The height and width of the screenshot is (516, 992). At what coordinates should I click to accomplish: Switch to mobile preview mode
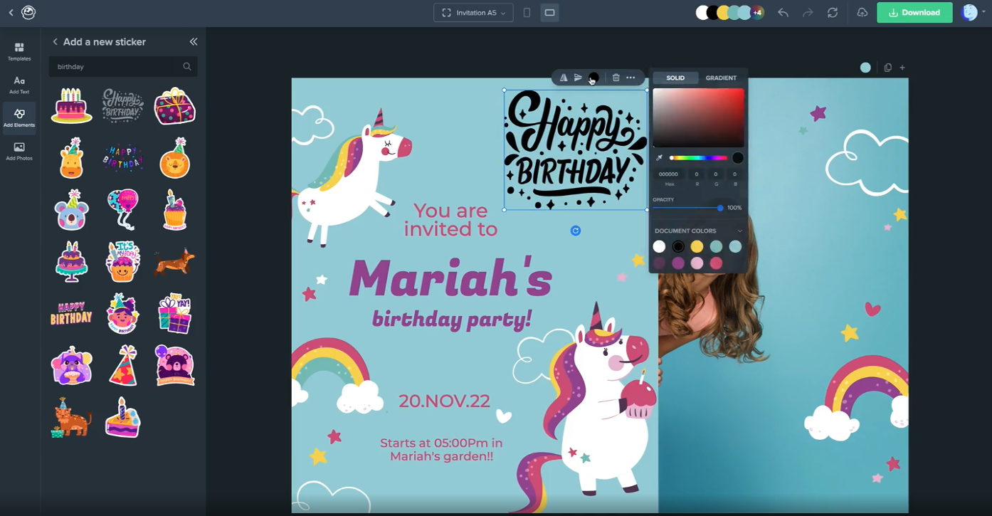527,12
